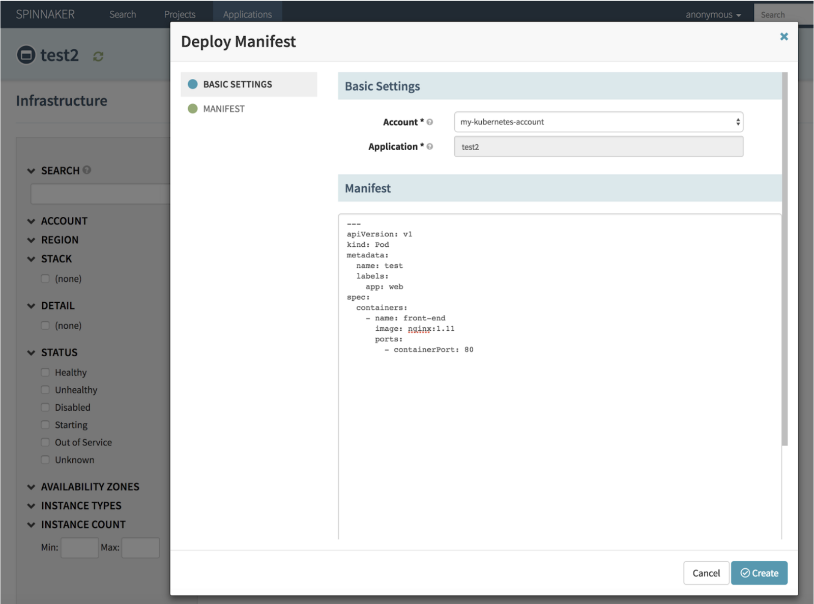Image resolution: width=814 pixels, height=604 pixels.
Task: Click the Cancel button
Action: [x=706, y=573]
